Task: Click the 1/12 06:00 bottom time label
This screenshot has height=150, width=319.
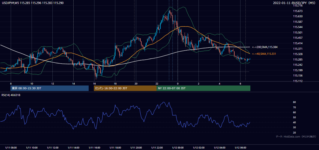Action: point(240,147)
